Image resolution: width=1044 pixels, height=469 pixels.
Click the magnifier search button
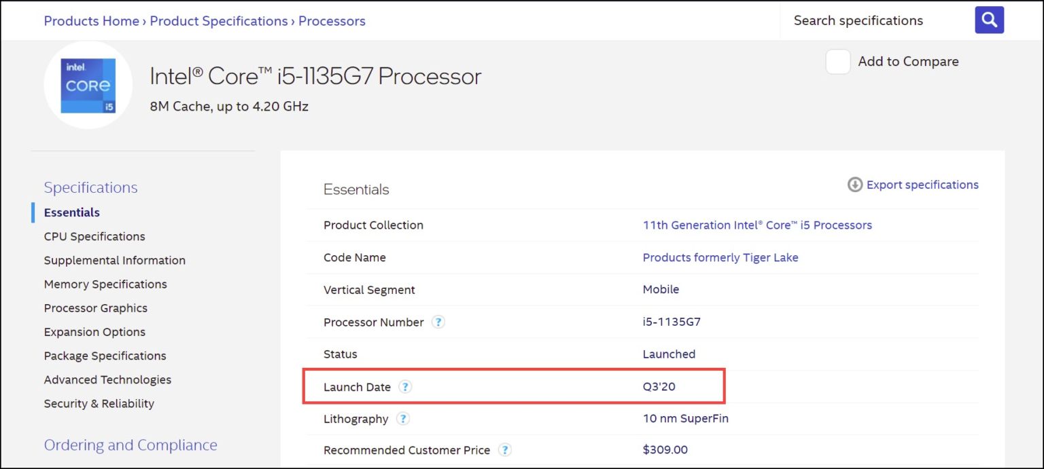coord(989,20)
